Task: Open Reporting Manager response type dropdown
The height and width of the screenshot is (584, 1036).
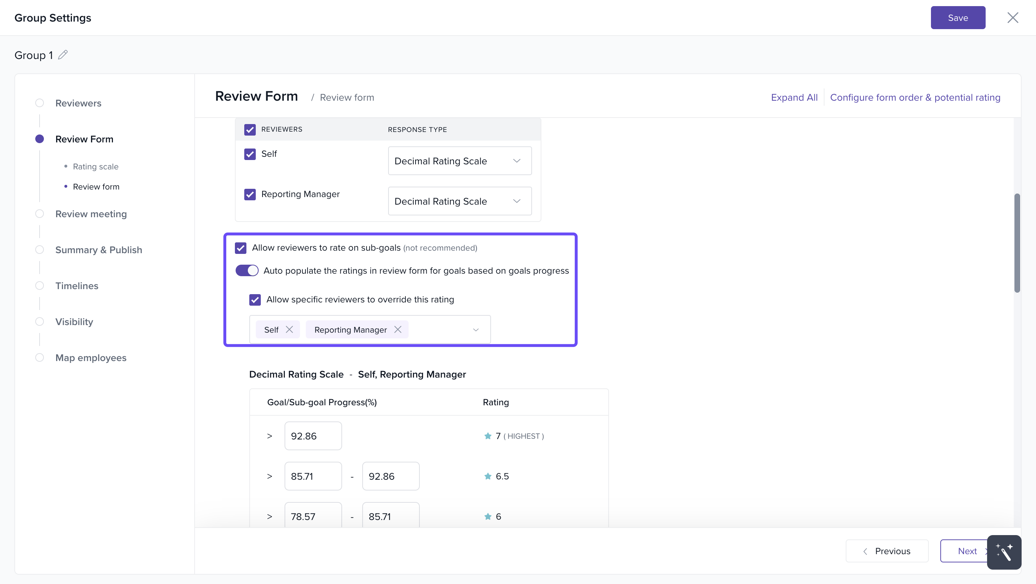Action: pos(460,201)
